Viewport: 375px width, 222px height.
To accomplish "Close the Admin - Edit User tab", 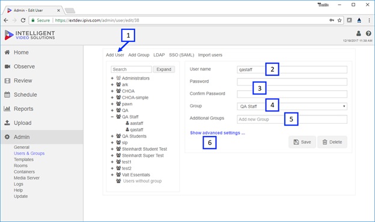I will [58, 11].
